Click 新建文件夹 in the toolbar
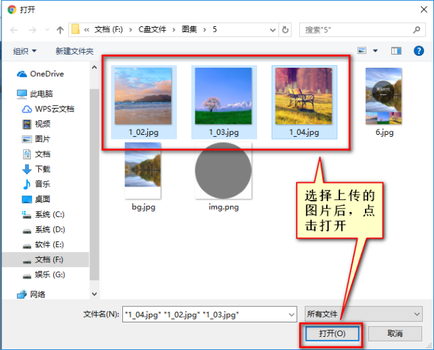The height and width of the screenshot is (350, 434). tap(74, 51)
